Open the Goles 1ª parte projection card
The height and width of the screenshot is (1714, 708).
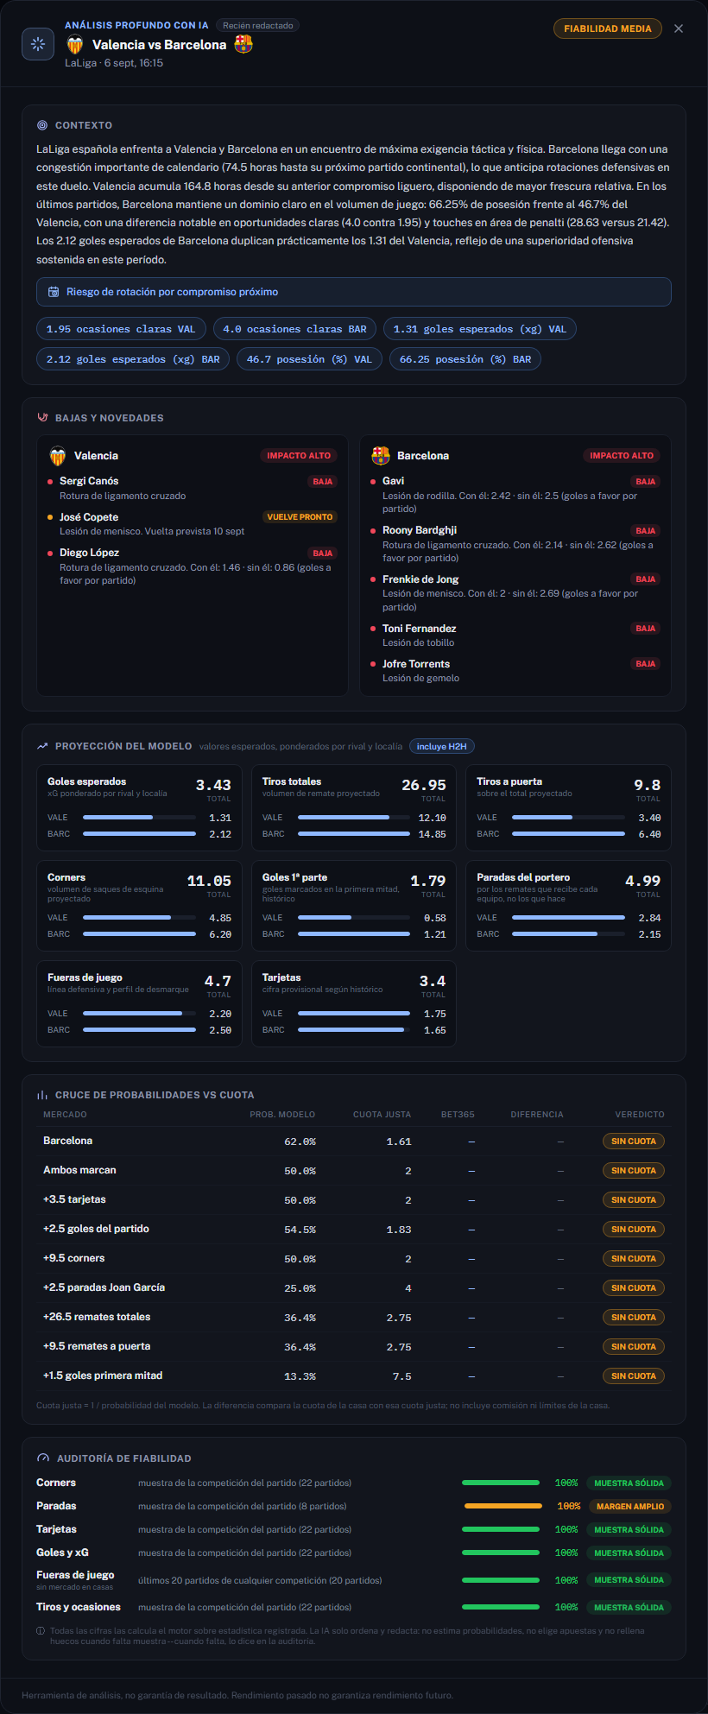tap(354, 906)
